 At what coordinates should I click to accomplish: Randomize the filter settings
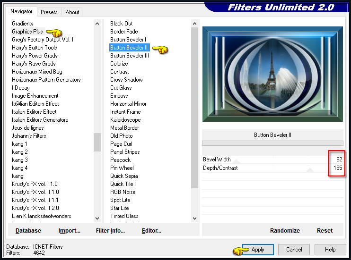click(285, 231)
